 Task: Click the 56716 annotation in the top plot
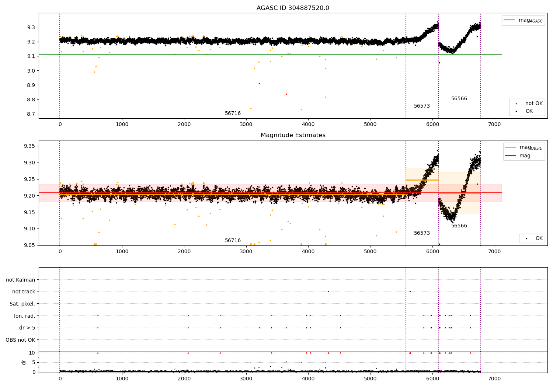233,114
